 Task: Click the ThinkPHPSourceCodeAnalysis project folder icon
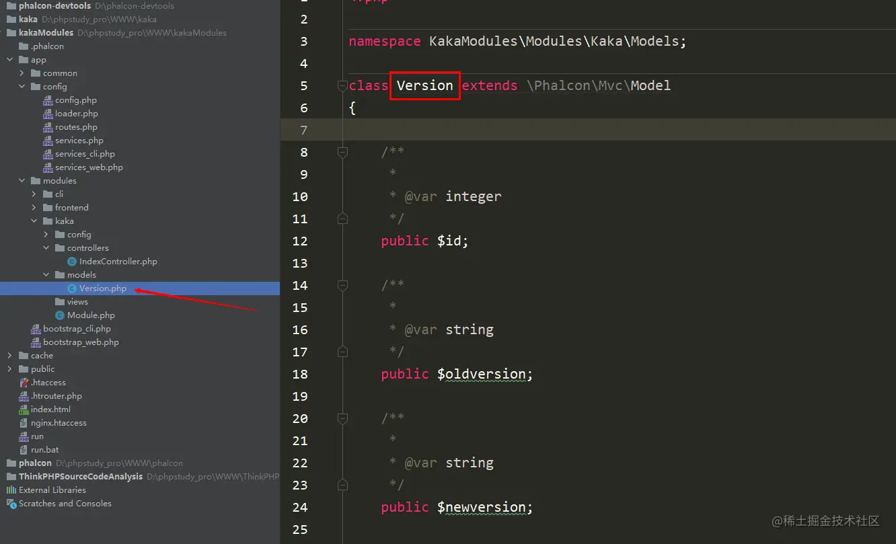coord(11,477)
